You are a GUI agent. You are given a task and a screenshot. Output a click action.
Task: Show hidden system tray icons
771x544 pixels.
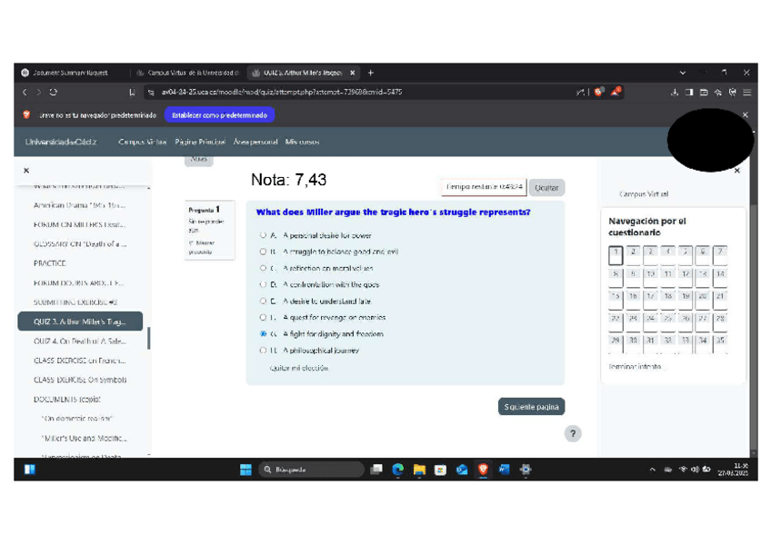pyautogui.click(x=653, y=470)
